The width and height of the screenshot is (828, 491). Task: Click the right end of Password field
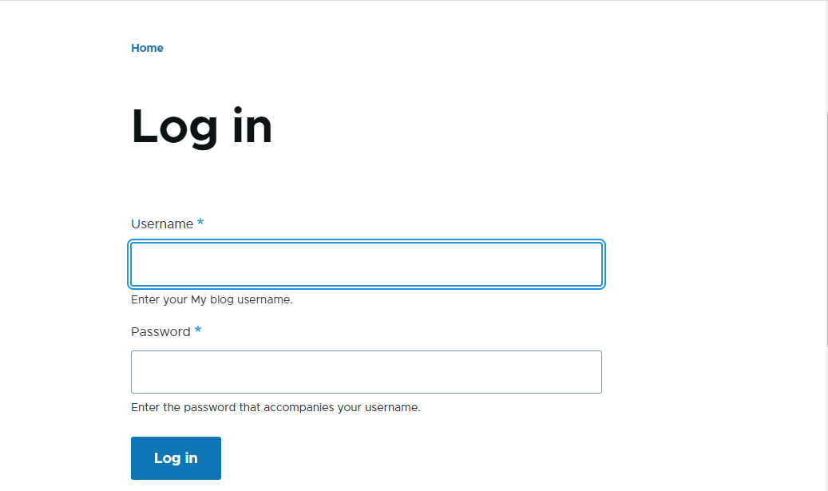click(587, 372)
